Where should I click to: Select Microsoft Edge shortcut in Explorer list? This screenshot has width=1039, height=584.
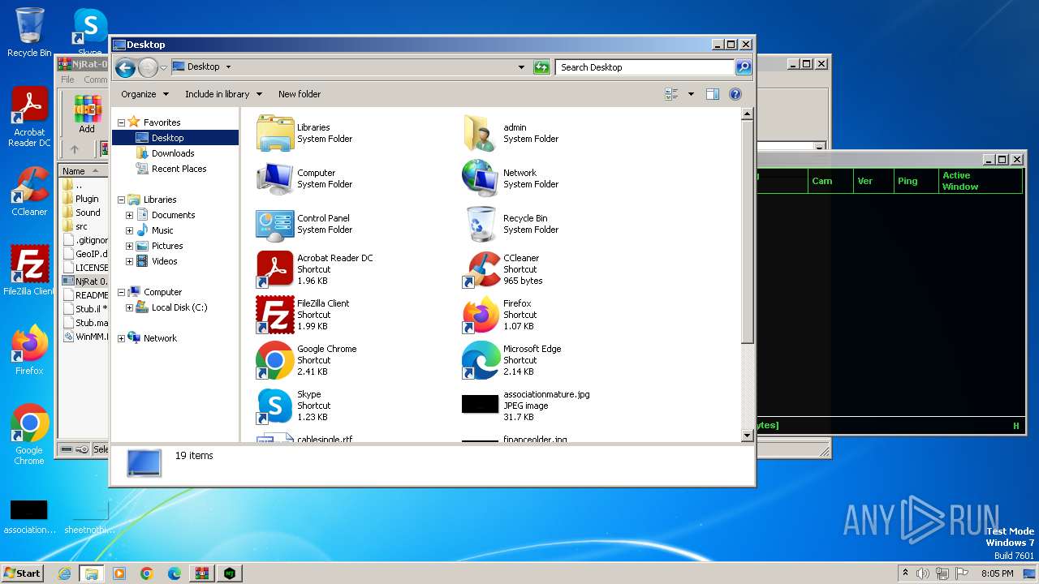click(481, 360)
